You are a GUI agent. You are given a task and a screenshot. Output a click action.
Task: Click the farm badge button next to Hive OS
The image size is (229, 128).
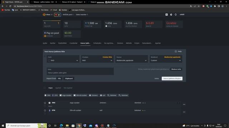(57, 15)
